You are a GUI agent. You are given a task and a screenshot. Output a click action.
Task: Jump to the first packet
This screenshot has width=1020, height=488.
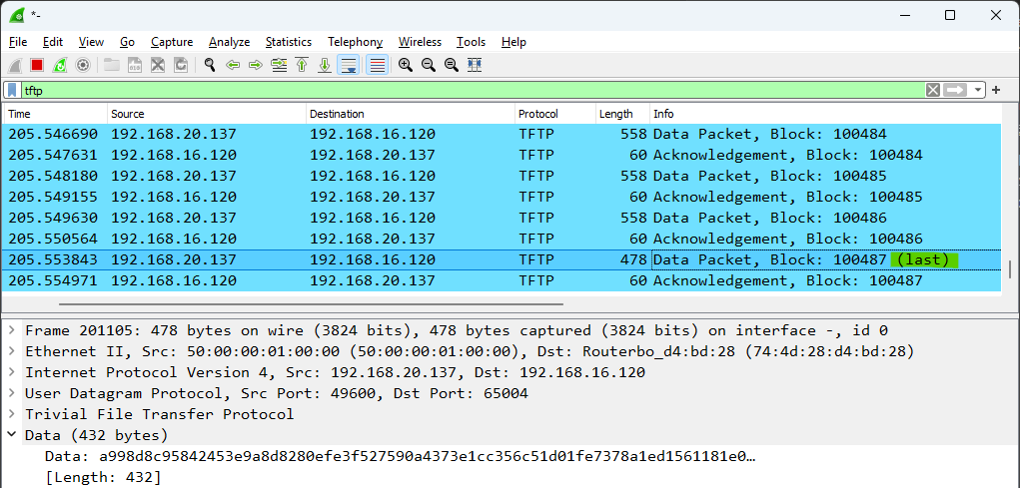point(302,65)
